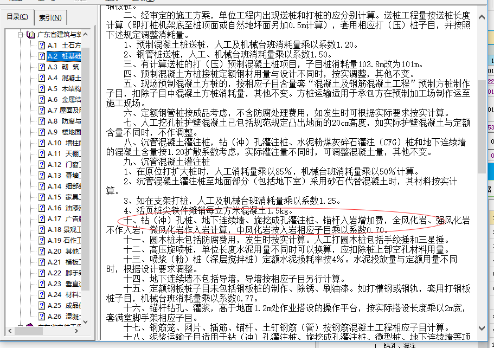The image size is (494, 348).
Task: Click the topic icon next to A.21 模板
Action: (42, 262)
